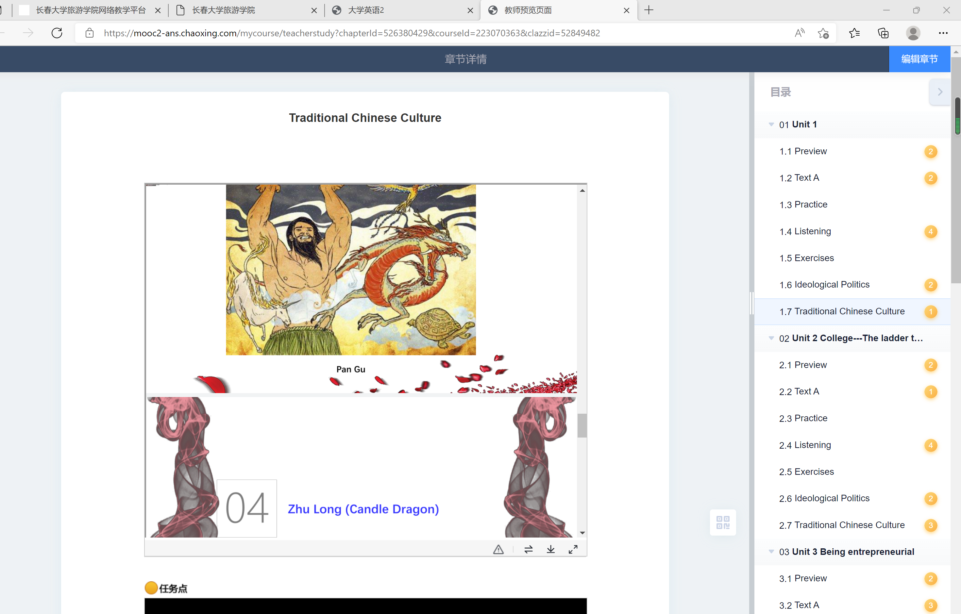Open the Read aloud icon in address bar

pyautogui.click(x=800, y=33)
